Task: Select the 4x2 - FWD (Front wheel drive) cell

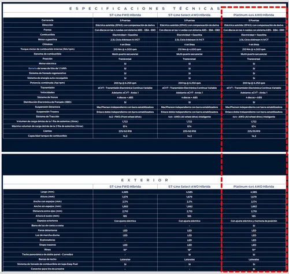Action: click(125, 117)
